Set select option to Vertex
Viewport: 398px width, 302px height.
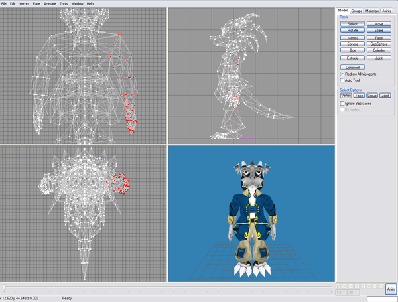(x=346, y=96)
